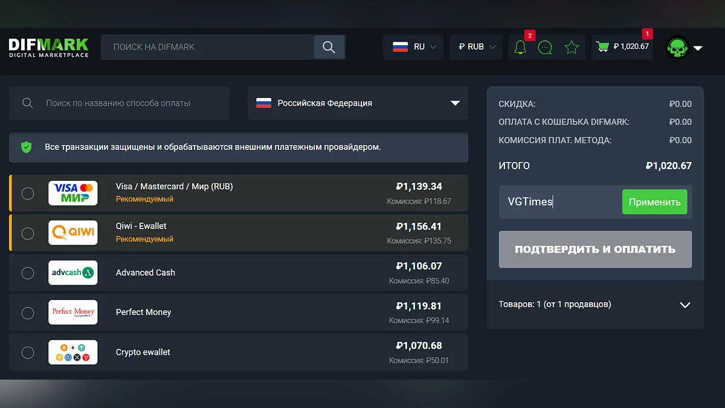Image resolution: width=725 pixels, height=408 pixels.
Task: Select Visa / Mastercard / Мир radio button
Action: 28,193
